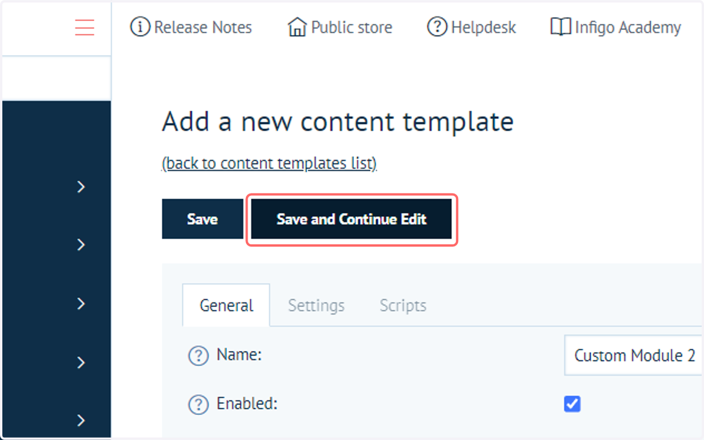Click the Helpdesk question mark icon
The image size is (704, 440).
tap(437, 27)
